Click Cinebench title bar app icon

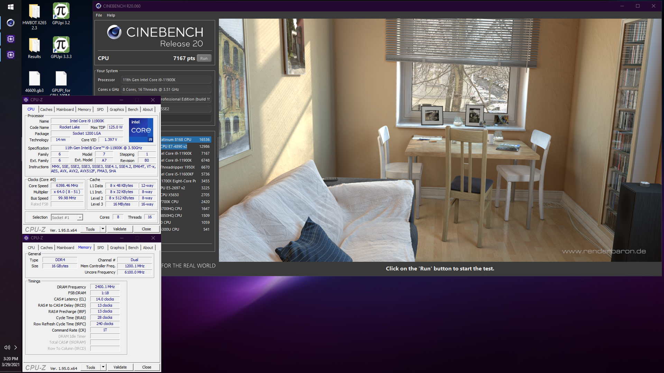point(99,6)
